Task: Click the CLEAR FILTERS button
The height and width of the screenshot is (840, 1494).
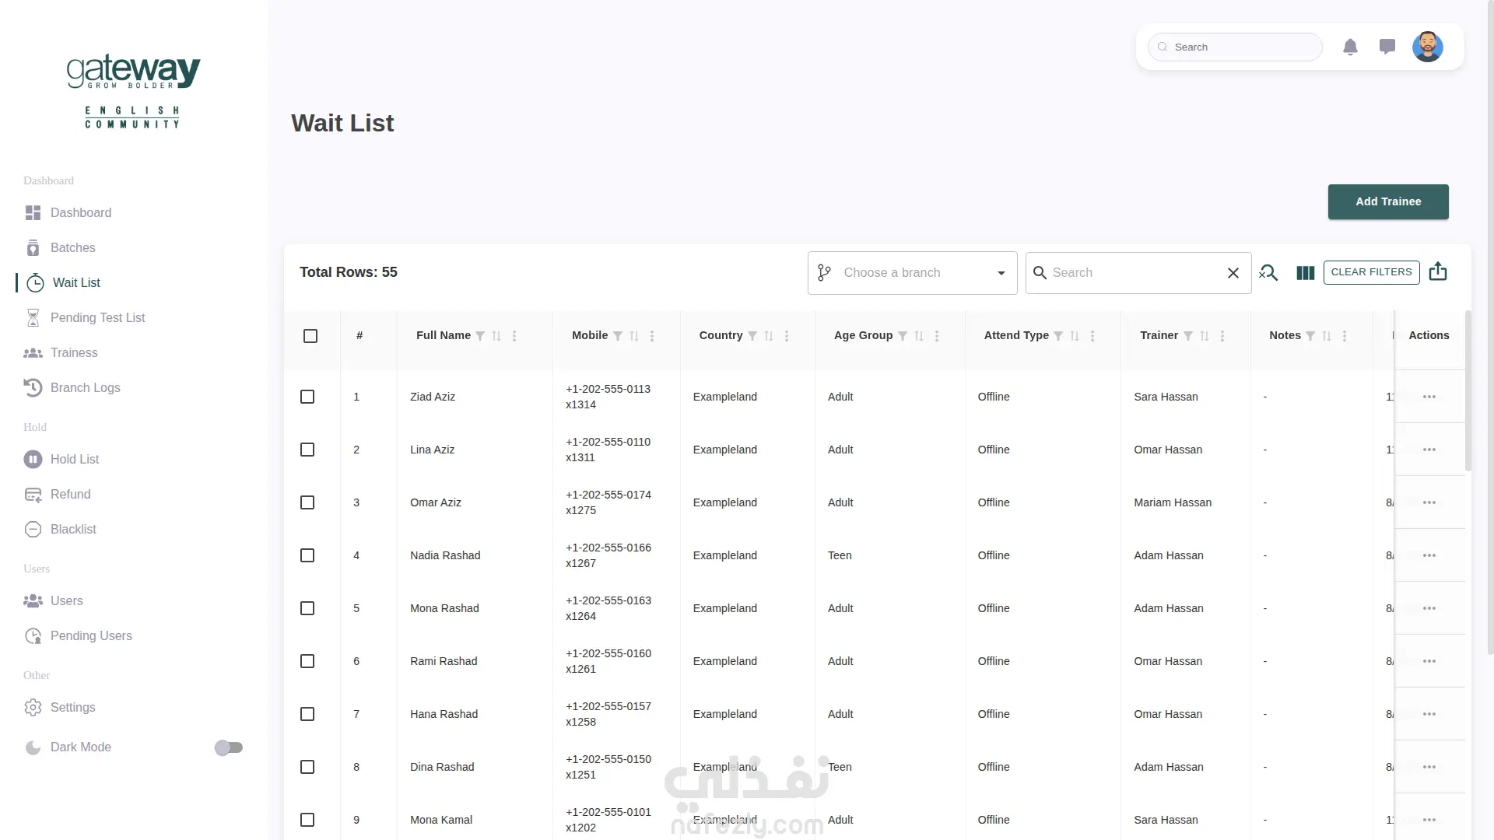Action: [x=1371, y=272]
